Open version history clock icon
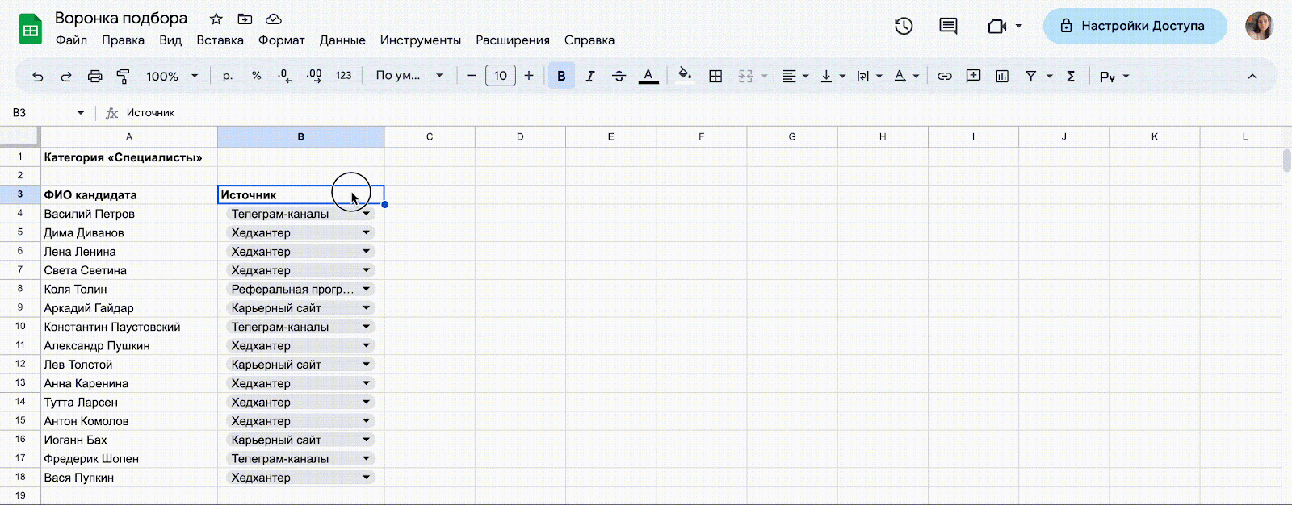 (x=904, y=26)
